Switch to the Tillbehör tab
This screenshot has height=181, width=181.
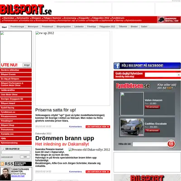click(x=123, y=27)
